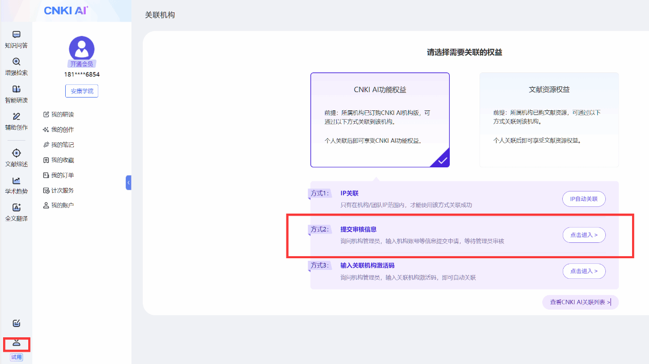
Task: Open 我的研读 in the user menu
Action: point(62,114)
